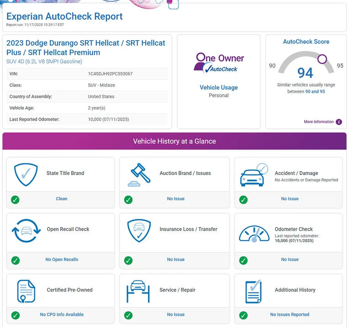
Task: Click the Additional History label
Action: [x=295, y=290]
